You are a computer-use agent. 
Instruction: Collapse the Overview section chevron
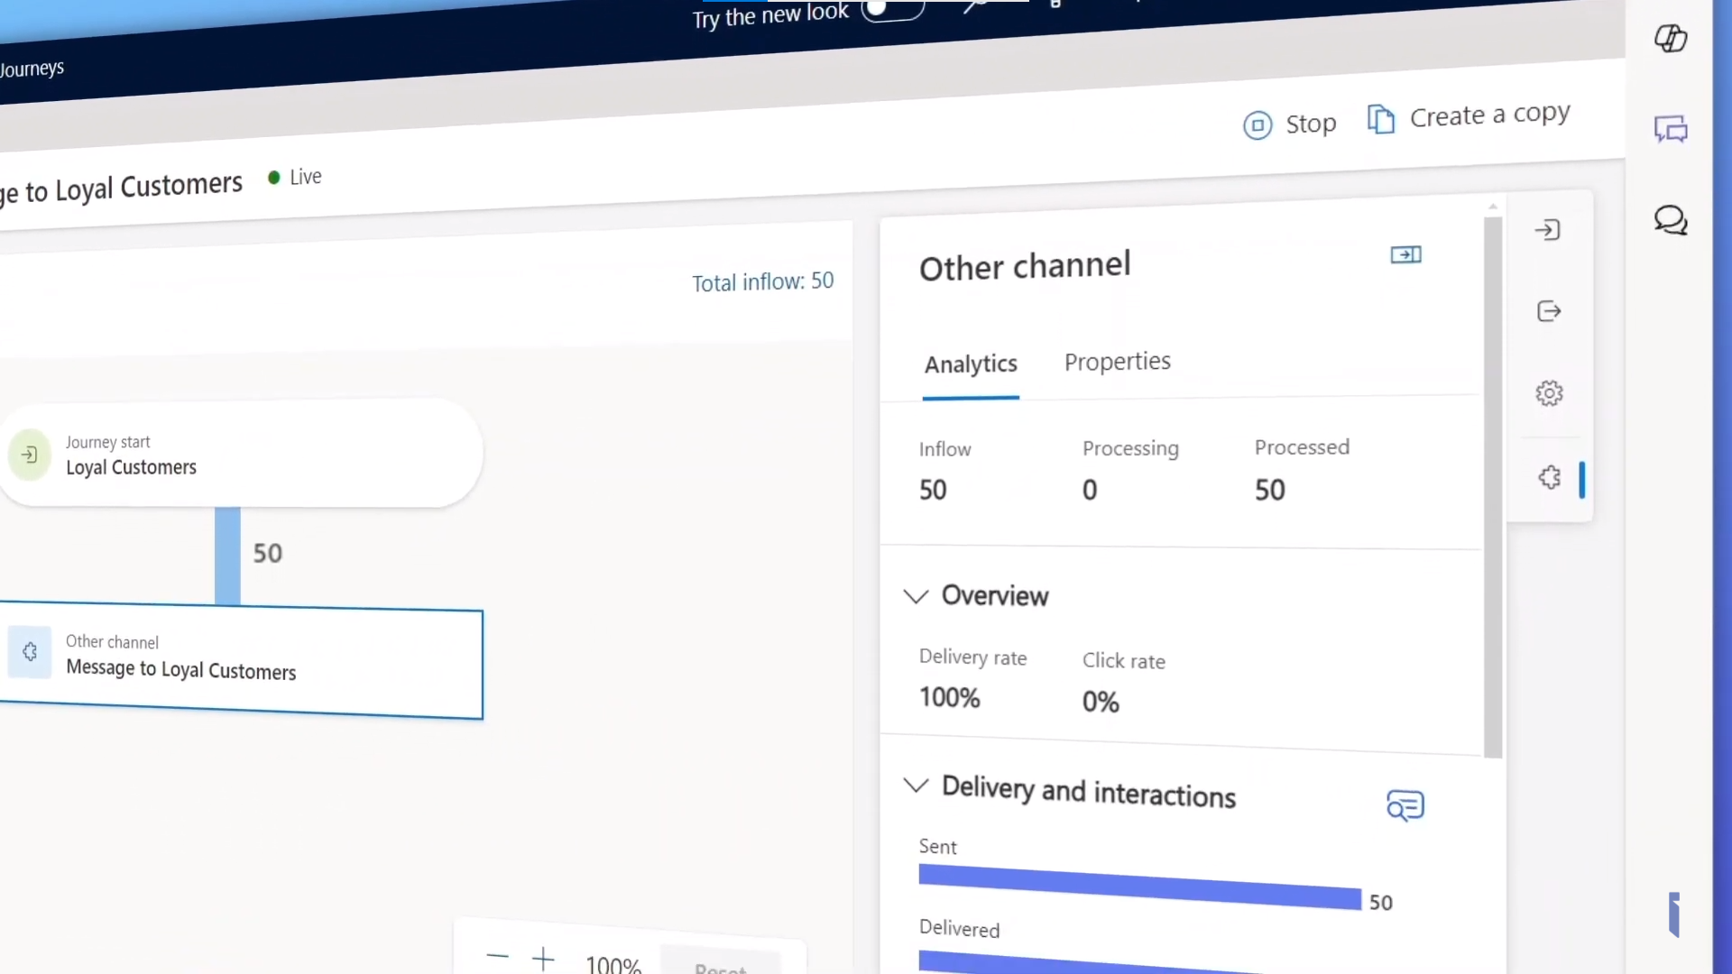point(916,596)
